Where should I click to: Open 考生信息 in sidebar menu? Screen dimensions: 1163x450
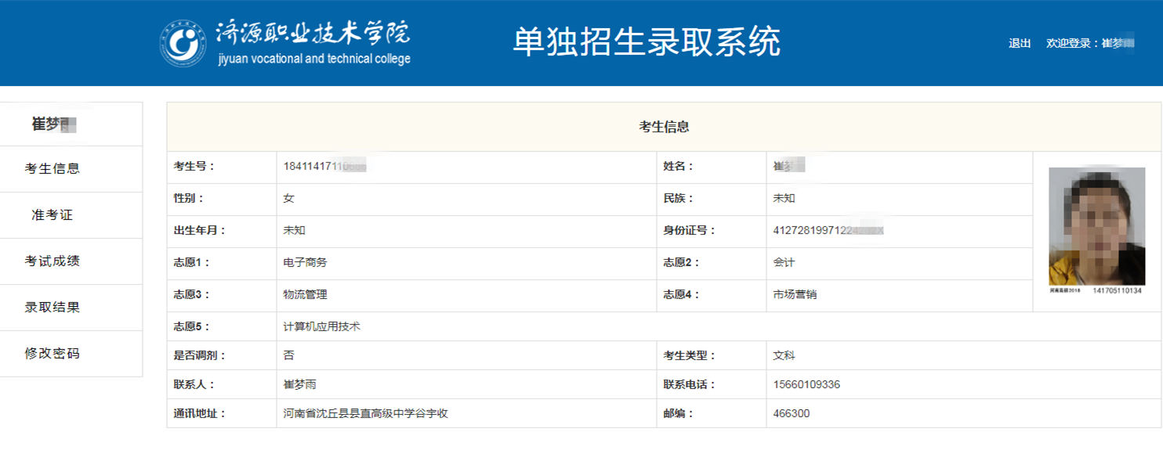coord(53,169)
